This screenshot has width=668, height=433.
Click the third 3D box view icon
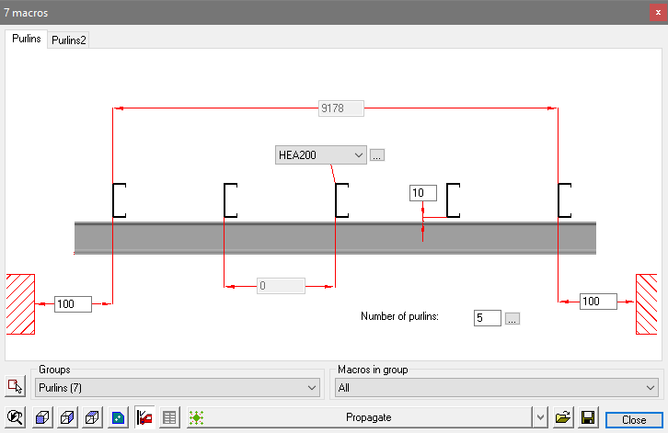tap(92, 417)
